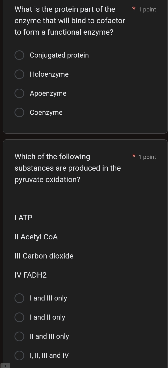Click the I ATP list item text
168x368 pixels.
pos(23,218)
